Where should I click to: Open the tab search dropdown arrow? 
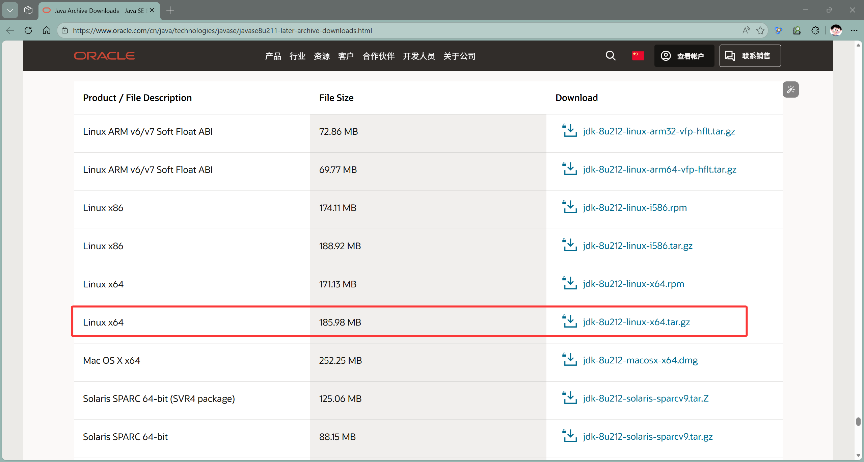coord(10,10)
